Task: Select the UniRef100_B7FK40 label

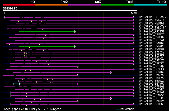Action: click(x=152, y=52)
